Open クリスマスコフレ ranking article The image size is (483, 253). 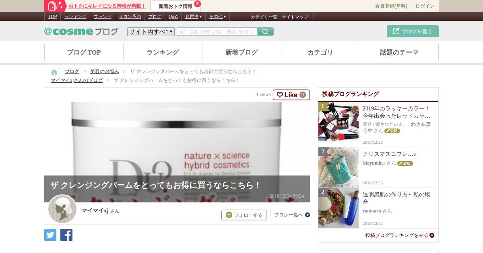(x=389, y=154)
